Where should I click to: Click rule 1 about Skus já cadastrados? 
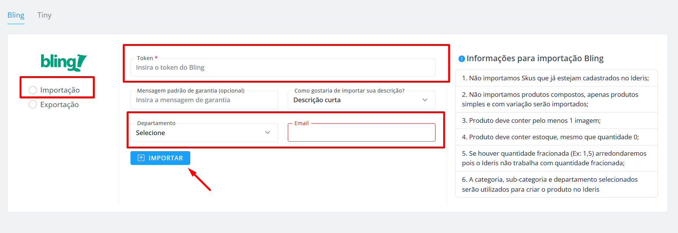[x=556, y=78]
